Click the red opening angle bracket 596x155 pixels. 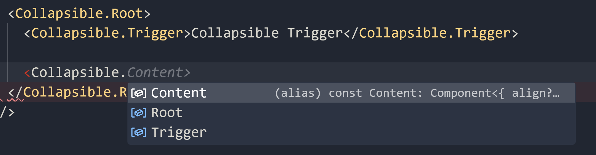[x=27, y=73]
